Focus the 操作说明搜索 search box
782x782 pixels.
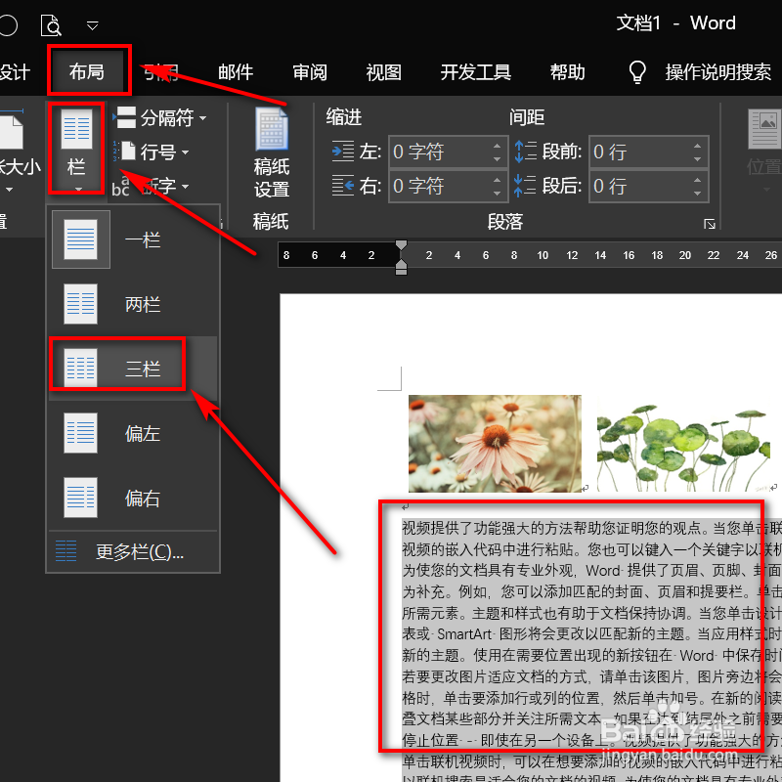point(718,72)
